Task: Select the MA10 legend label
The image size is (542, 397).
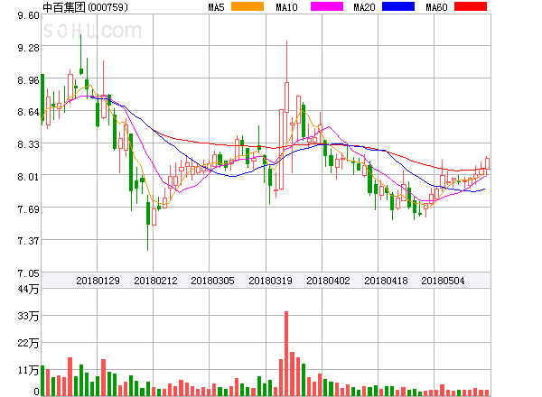Action: (x=286, y=7)
